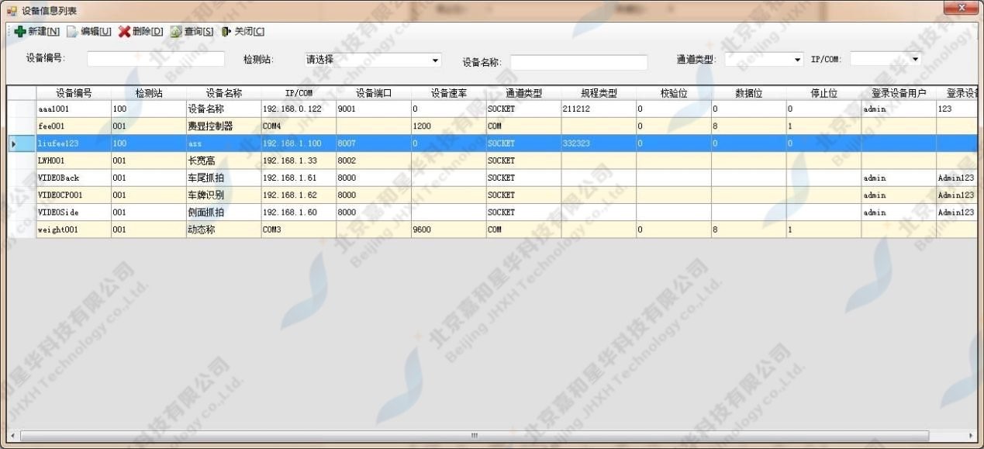Screen dimensions: 984x449
Task: Click the 费显控制器 device name cell
Action: [224, 126]
